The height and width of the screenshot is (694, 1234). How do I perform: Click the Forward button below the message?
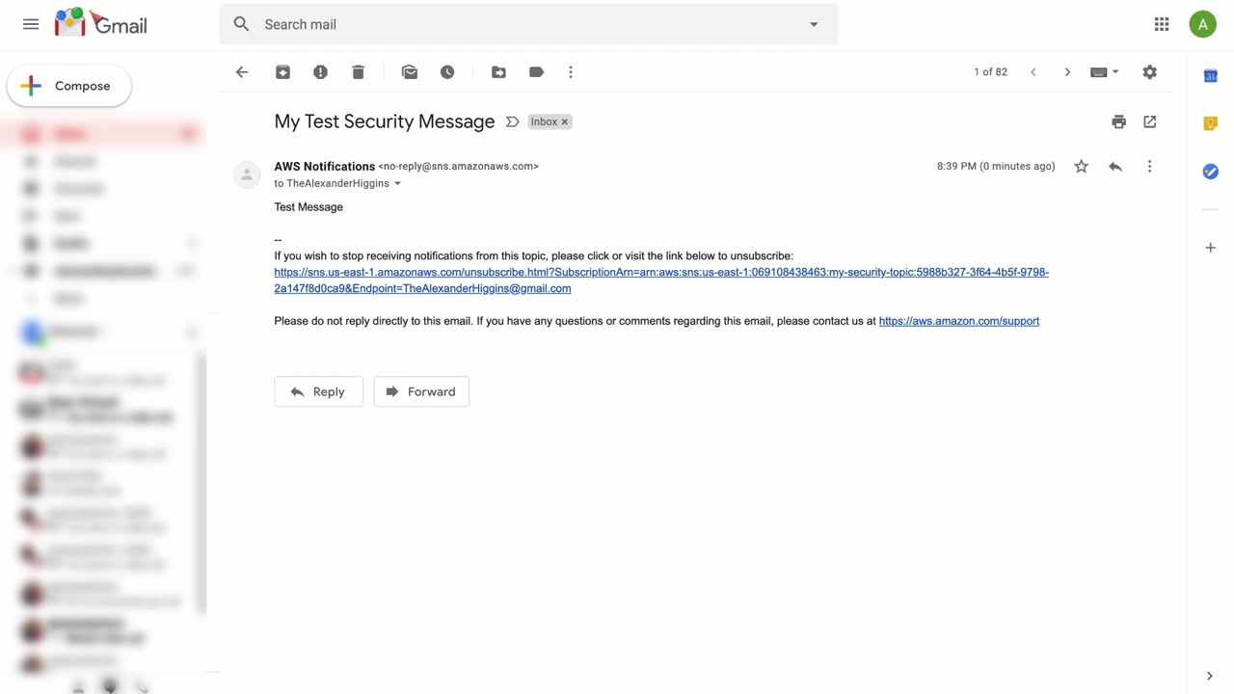(421, 391)
